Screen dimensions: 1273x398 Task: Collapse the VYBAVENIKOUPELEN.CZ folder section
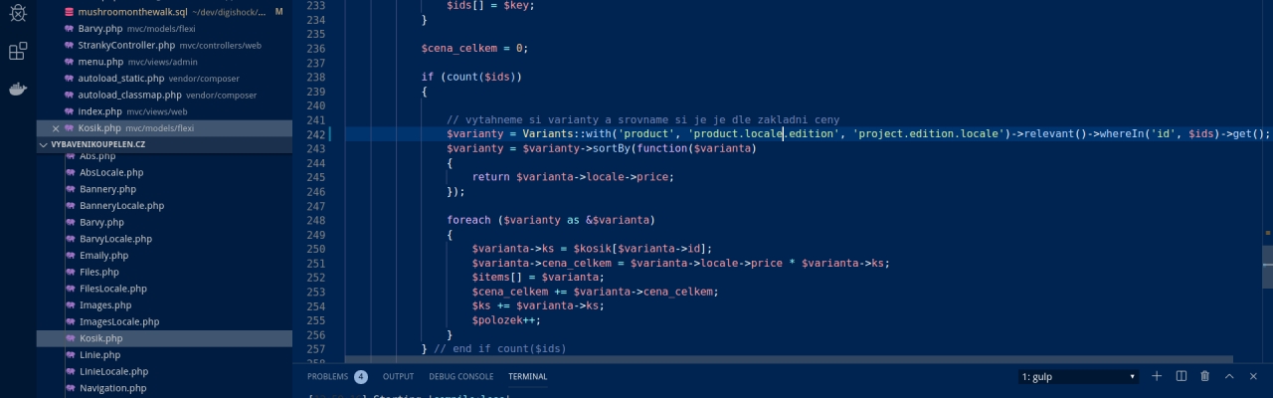pos(44,145)
